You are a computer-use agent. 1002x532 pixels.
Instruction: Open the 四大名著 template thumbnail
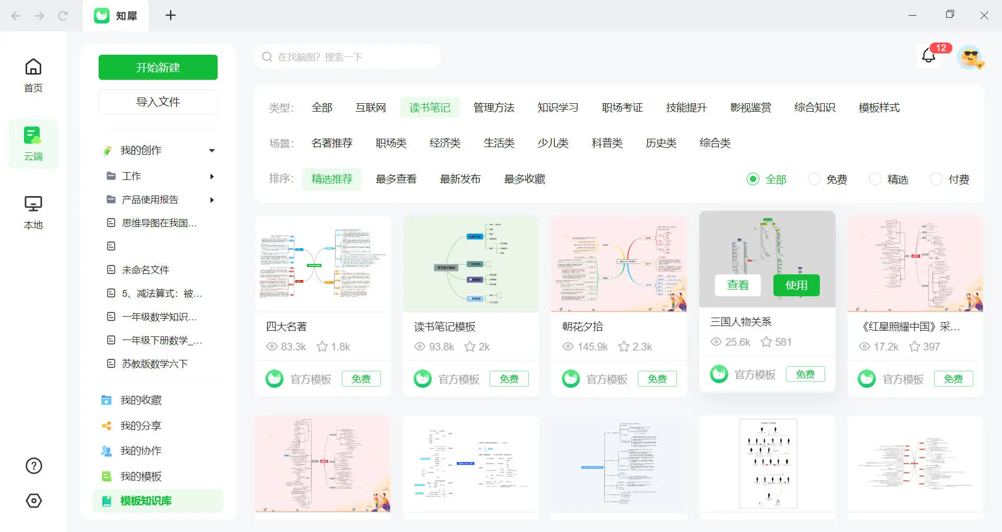tap(323, 263)
